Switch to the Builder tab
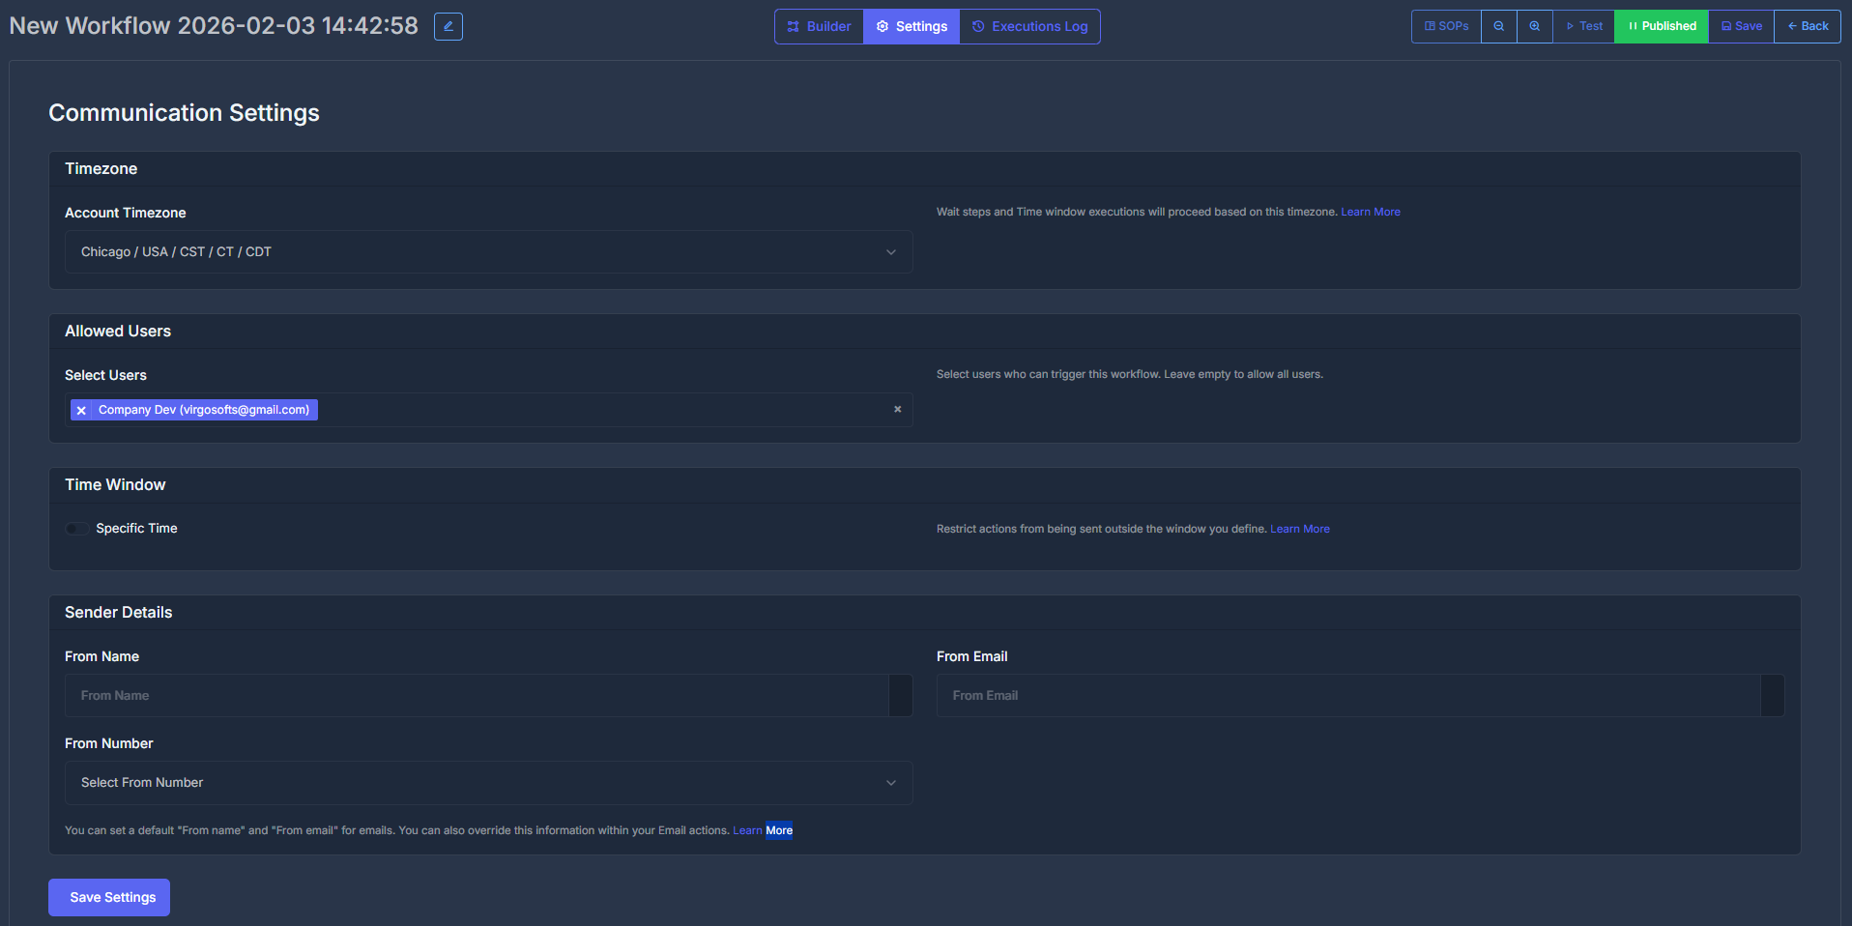This screenshot has width=1852, height=926. pyautogui.click(x=818, y=26)
